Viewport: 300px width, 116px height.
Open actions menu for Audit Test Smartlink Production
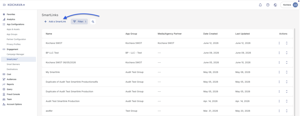(x=279, y=101)
